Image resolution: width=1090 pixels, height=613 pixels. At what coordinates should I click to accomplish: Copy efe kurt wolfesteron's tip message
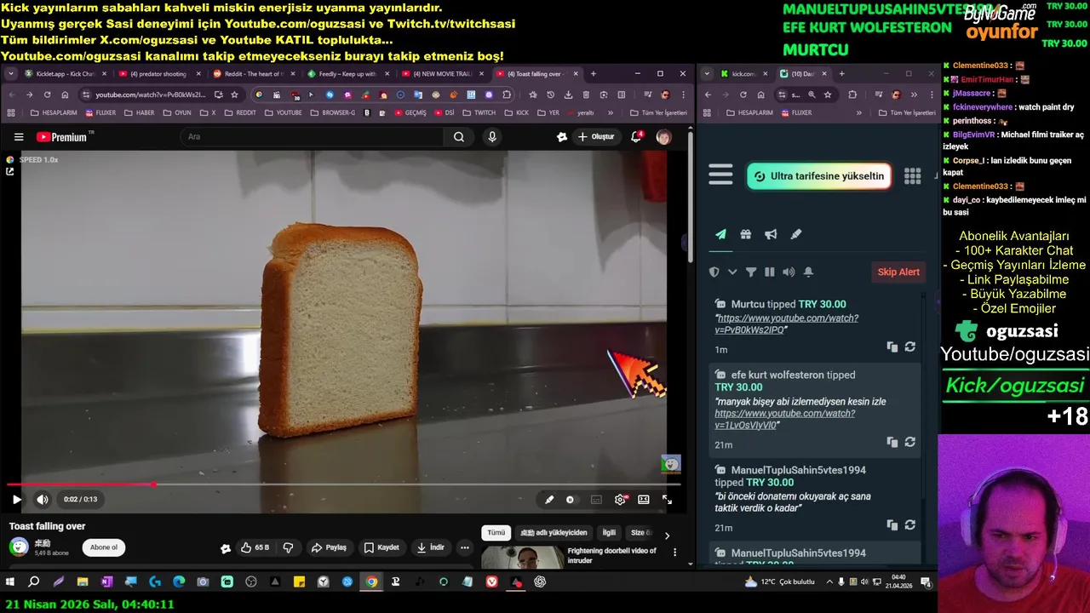click(892, 442)
